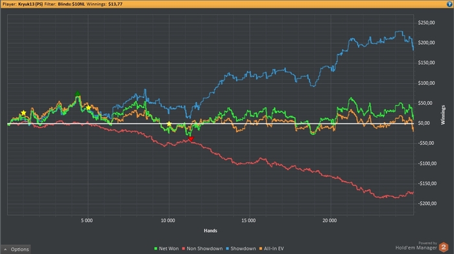Toggle the Net Won legend entry
Viewport: 454px width, 254px height.
(x=166, y=249)
